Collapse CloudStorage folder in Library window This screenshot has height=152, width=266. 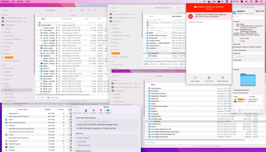pyautogui.click(x=147, y=119)
